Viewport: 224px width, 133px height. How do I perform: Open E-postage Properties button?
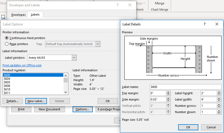click(x=108, y=109)
